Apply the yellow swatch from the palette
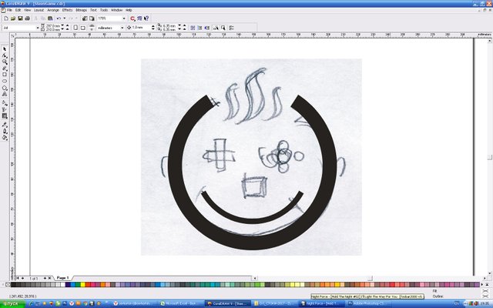The width and height of the screenshot is (493, 308). point(82,285)
